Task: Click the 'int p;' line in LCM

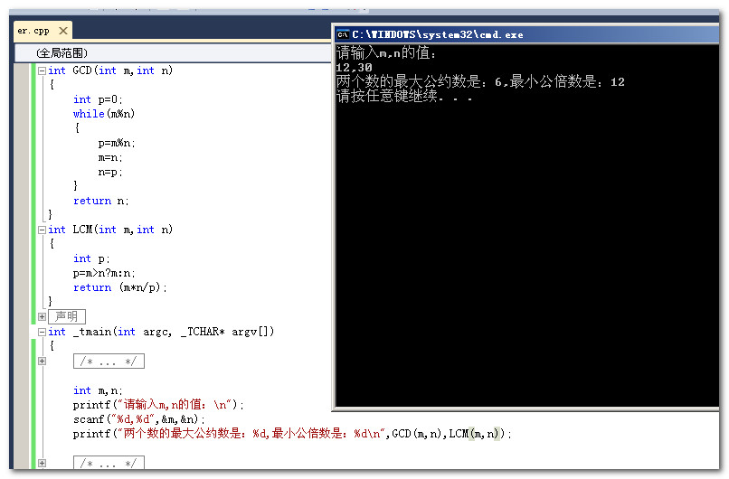Action: pyautogui.click(x=91, y=258)
